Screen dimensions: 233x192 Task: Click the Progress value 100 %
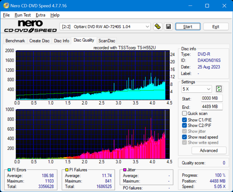click(220, 175)
